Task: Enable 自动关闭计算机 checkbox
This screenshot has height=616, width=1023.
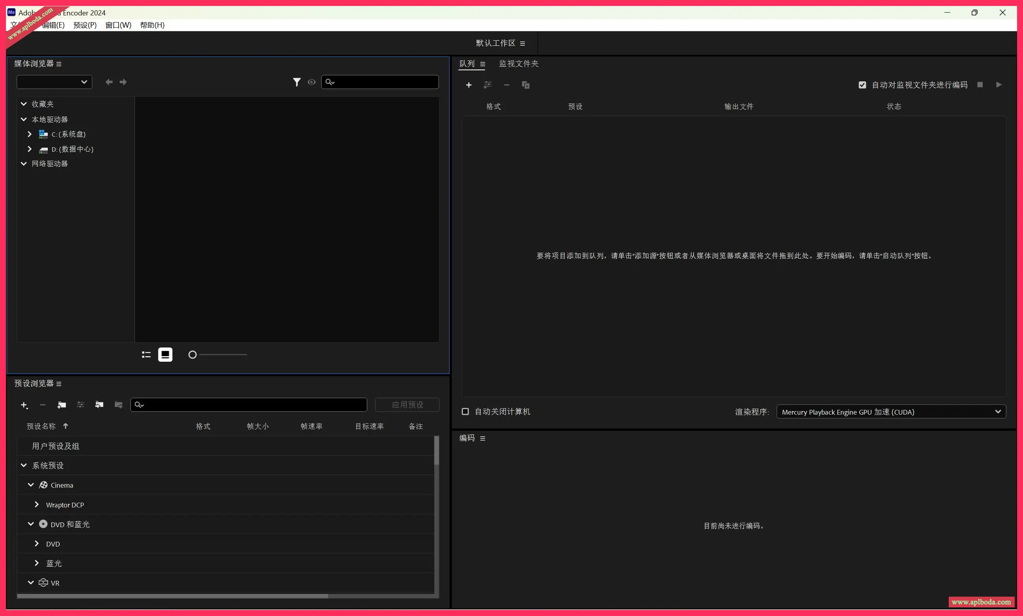Action: pyautogui.click(x=465, y=411)
